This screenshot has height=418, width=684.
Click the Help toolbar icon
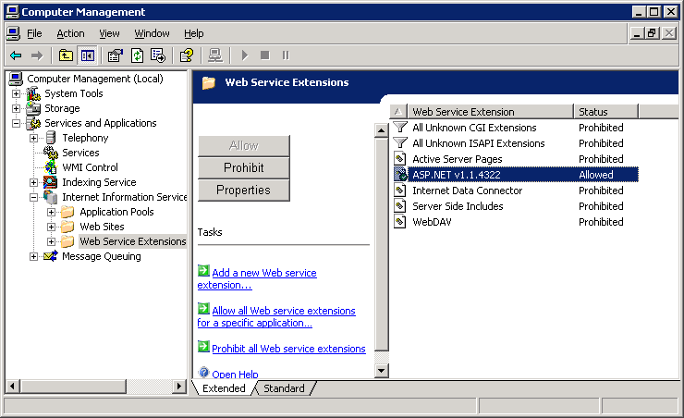[x=187, y=55]
